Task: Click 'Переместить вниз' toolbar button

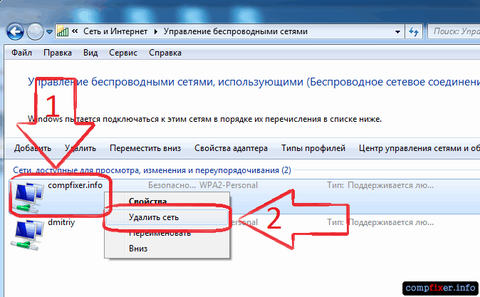Action: 145,148
